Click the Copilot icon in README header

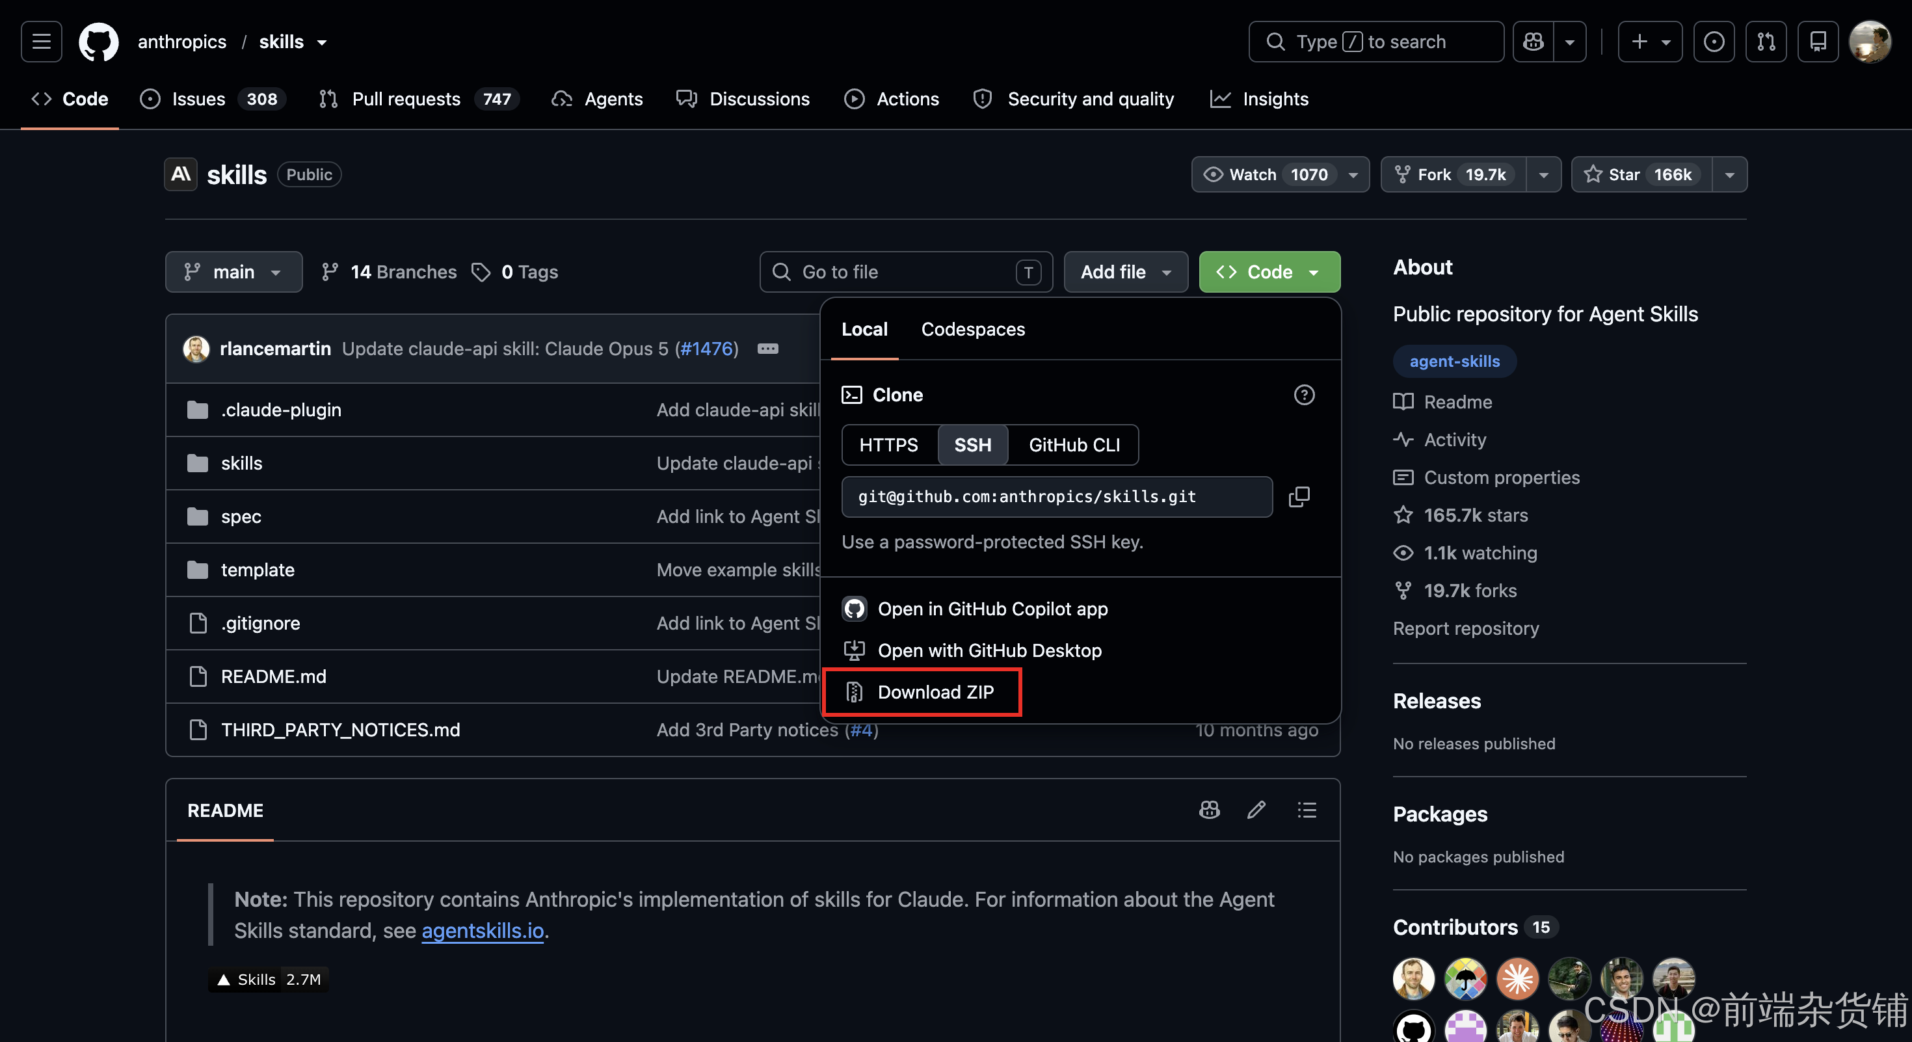click(x=1210, y=810)
